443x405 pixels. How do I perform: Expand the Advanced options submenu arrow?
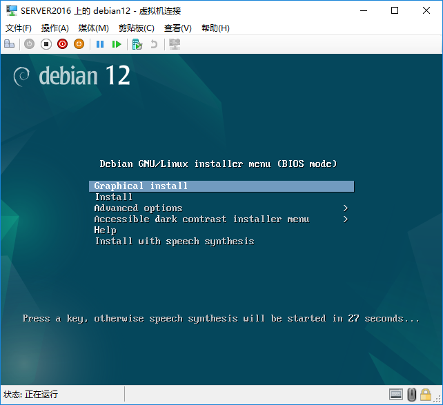click(x=346, y=208)
